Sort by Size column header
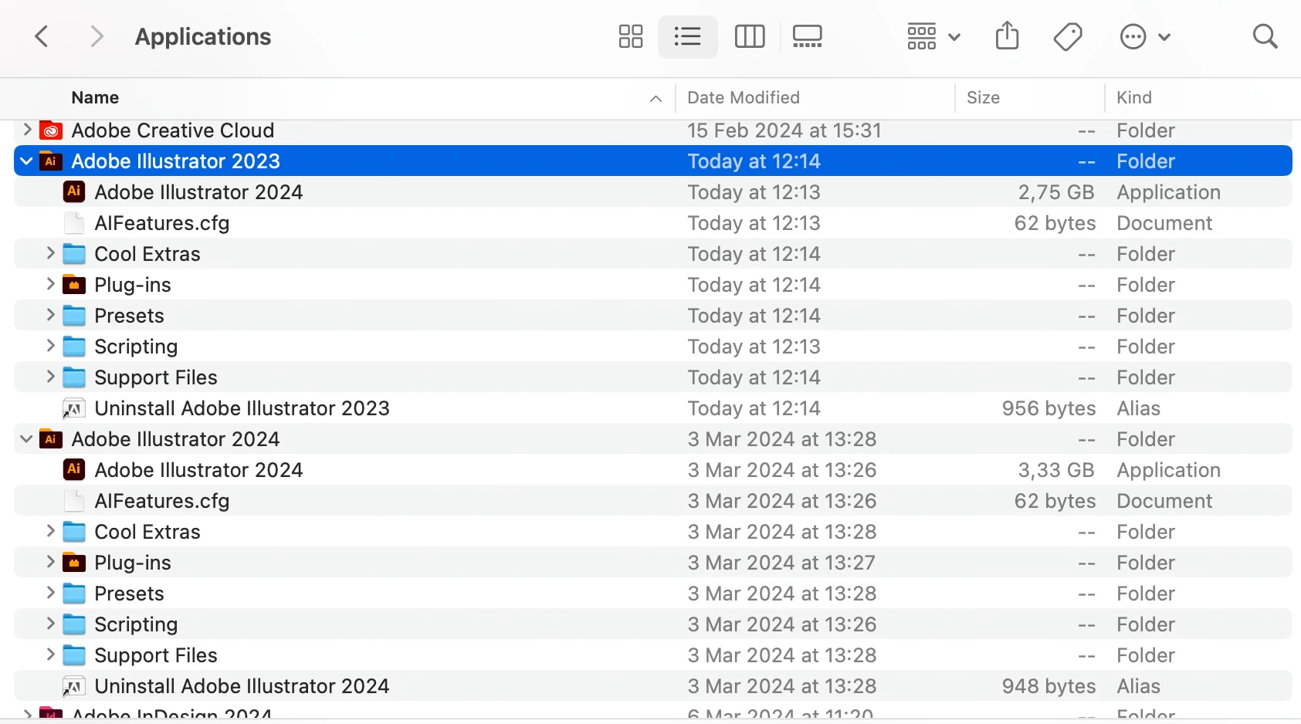Screen dimensions: 1301x724 (x=983, y=97)
